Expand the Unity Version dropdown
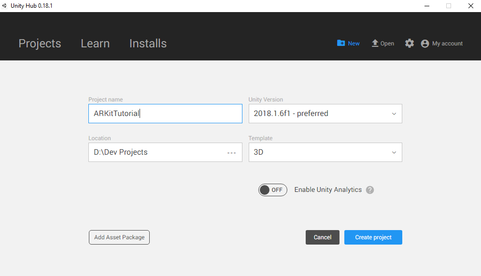481x276 pixels. [325, 114]
